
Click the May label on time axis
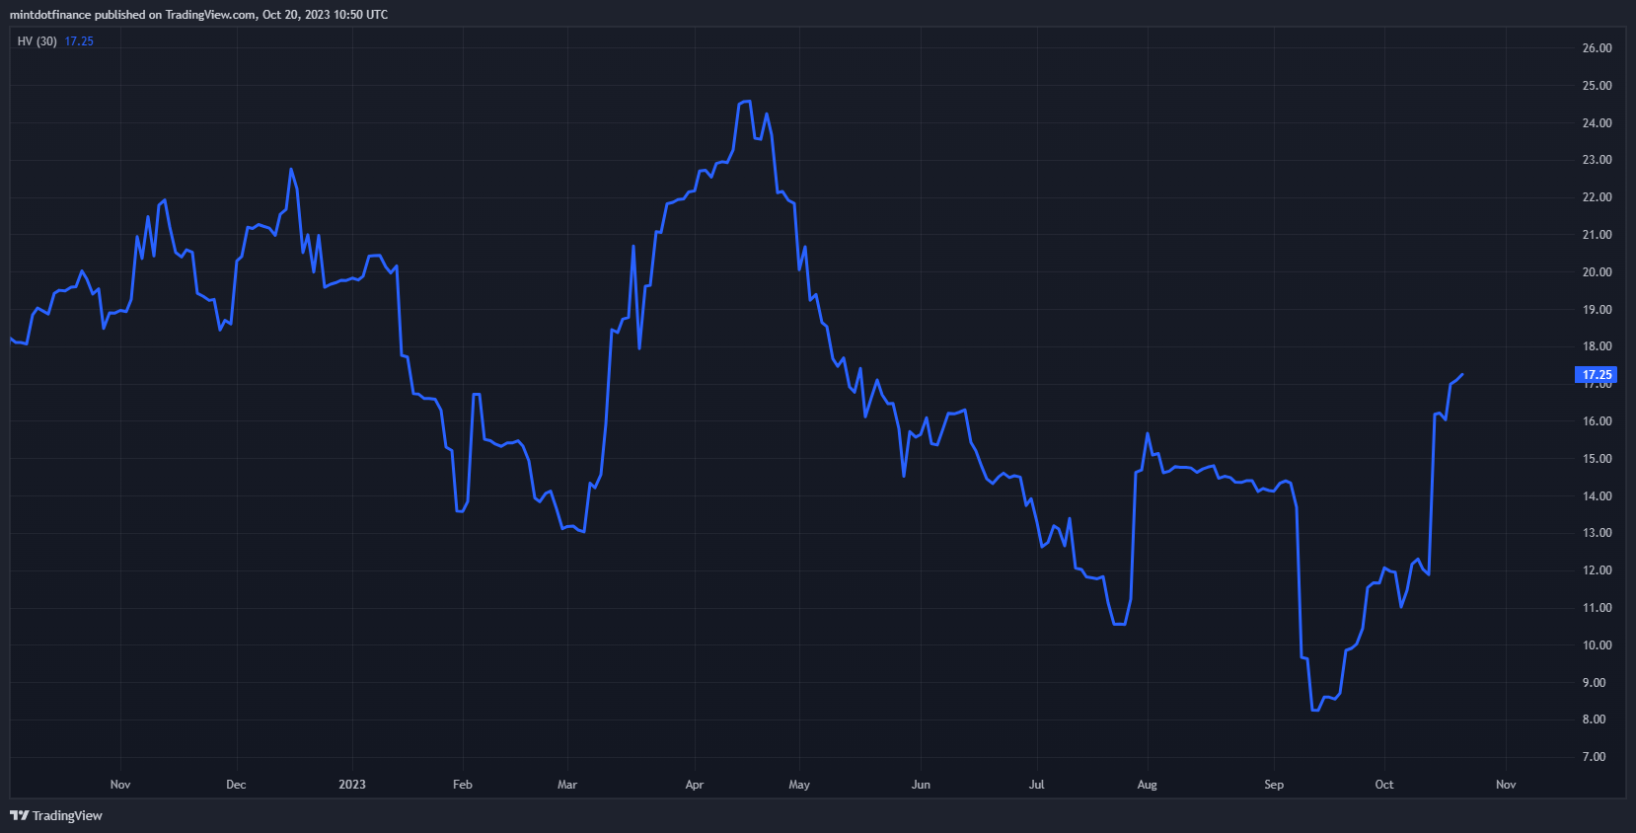coord(799,785)
